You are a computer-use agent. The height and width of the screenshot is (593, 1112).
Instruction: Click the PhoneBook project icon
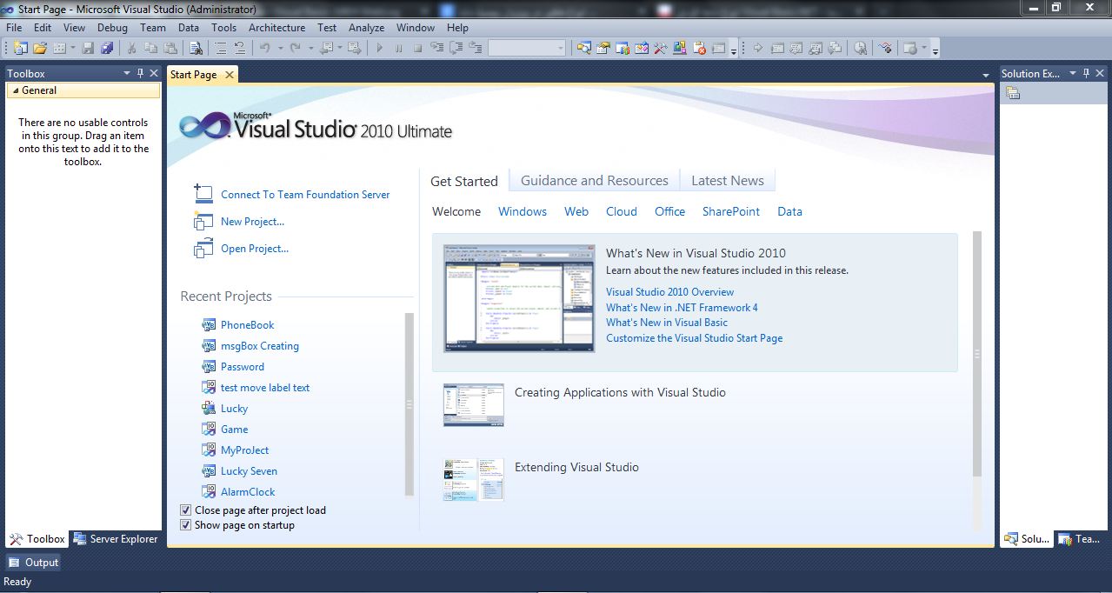point(209,325)
